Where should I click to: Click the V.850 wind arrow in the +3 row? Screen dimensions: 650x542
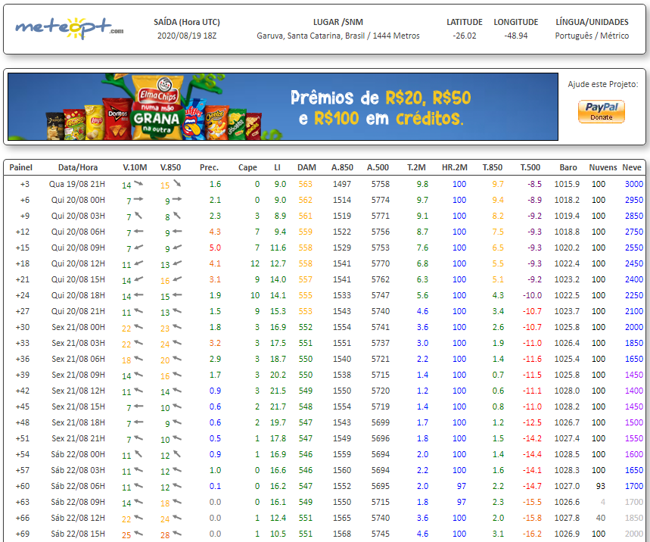coord(177,184)
